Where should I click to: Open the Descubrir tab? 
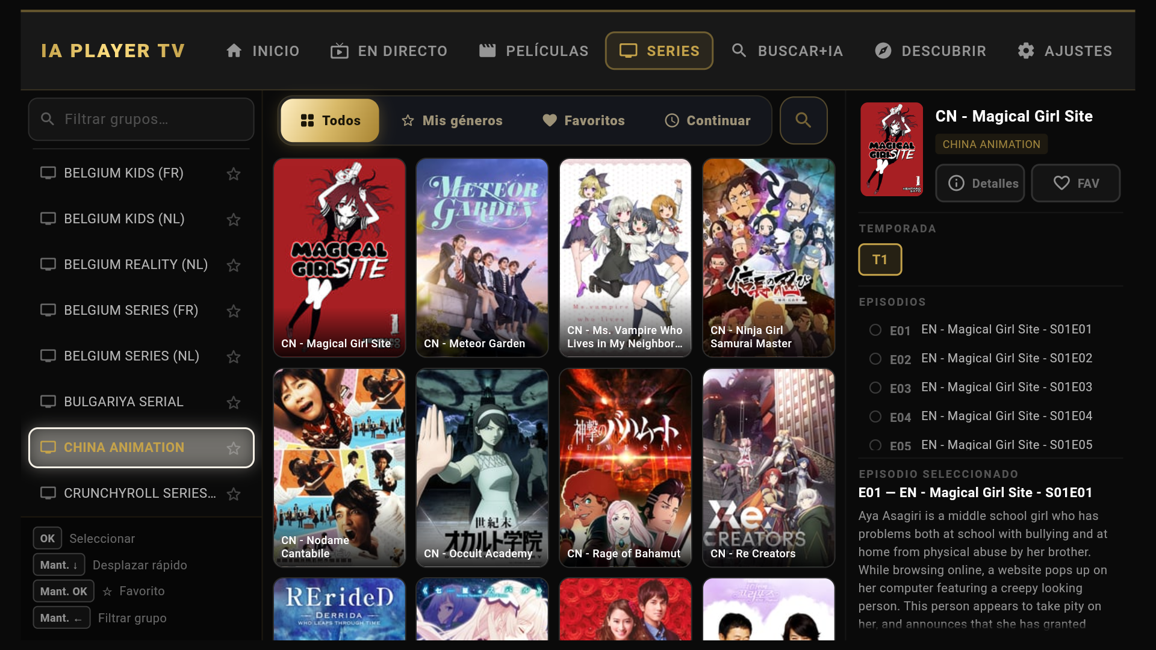click(930, 51)
